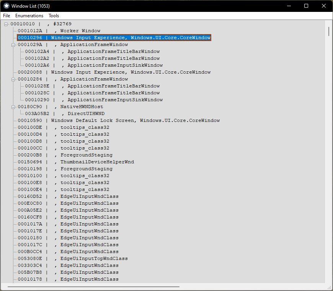Select 0053080E EdgeUiInputTopWndClass row

[x=73, y=258]
